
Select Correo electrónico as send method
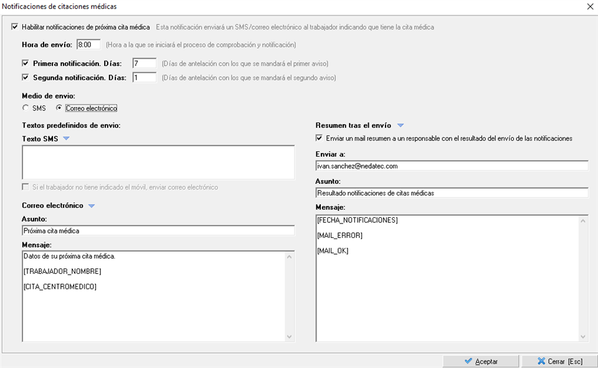[59, 108]
